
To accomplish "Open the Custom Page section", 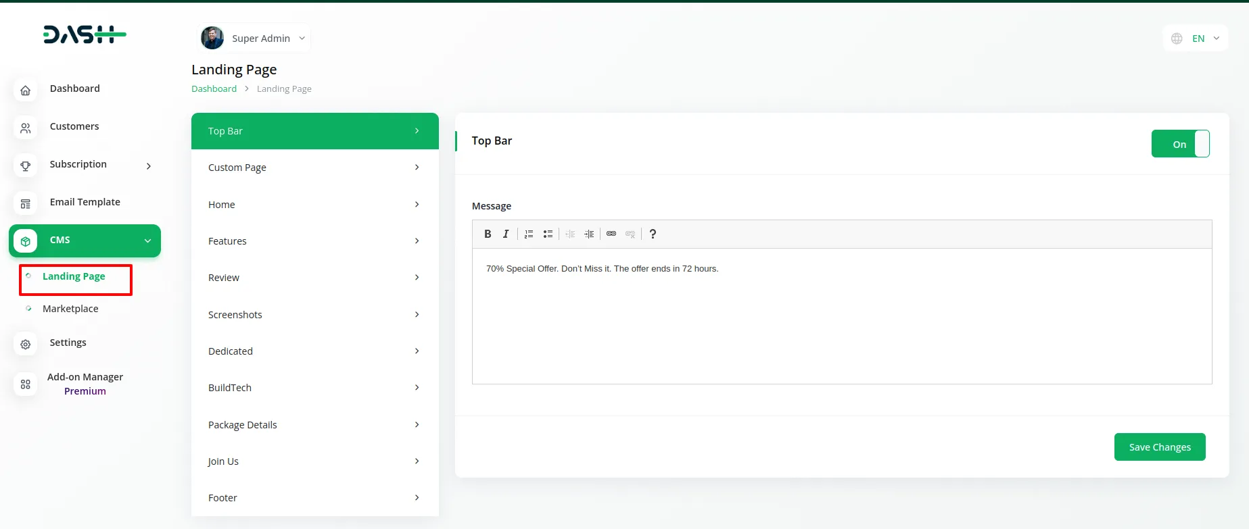I will pyautogui.click(x=314, y=168).
